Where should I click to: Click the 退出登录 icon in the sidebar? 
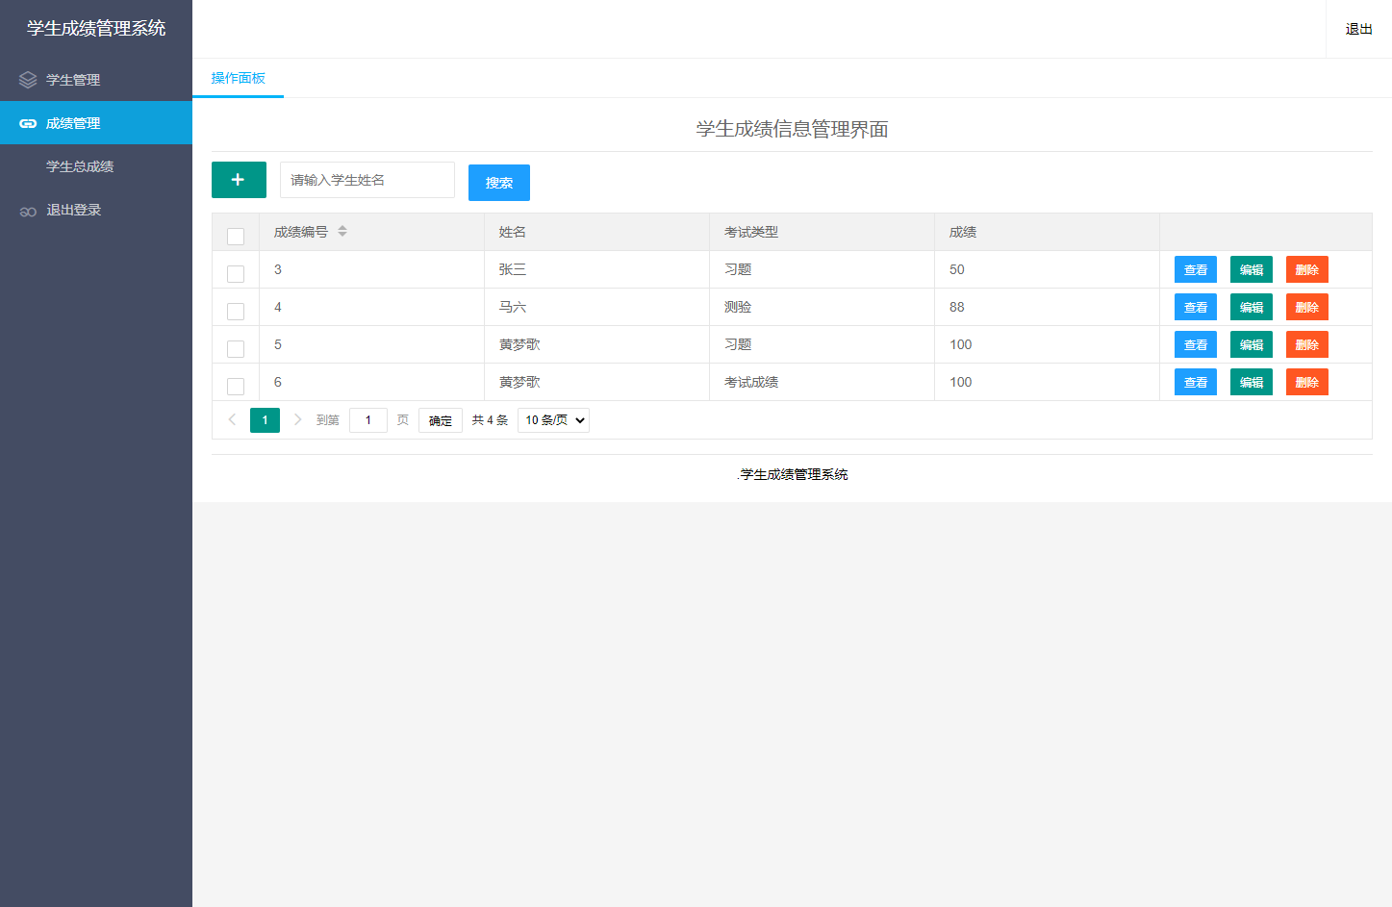[x=28, y=210]
